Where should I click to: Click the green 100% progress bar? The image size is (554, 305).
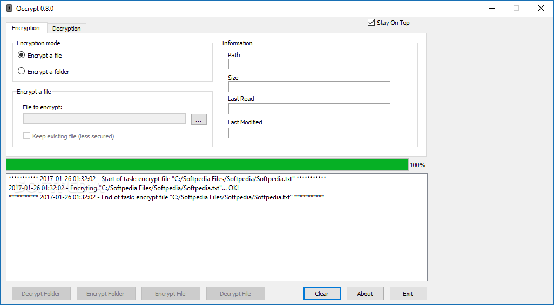[207, 165]
